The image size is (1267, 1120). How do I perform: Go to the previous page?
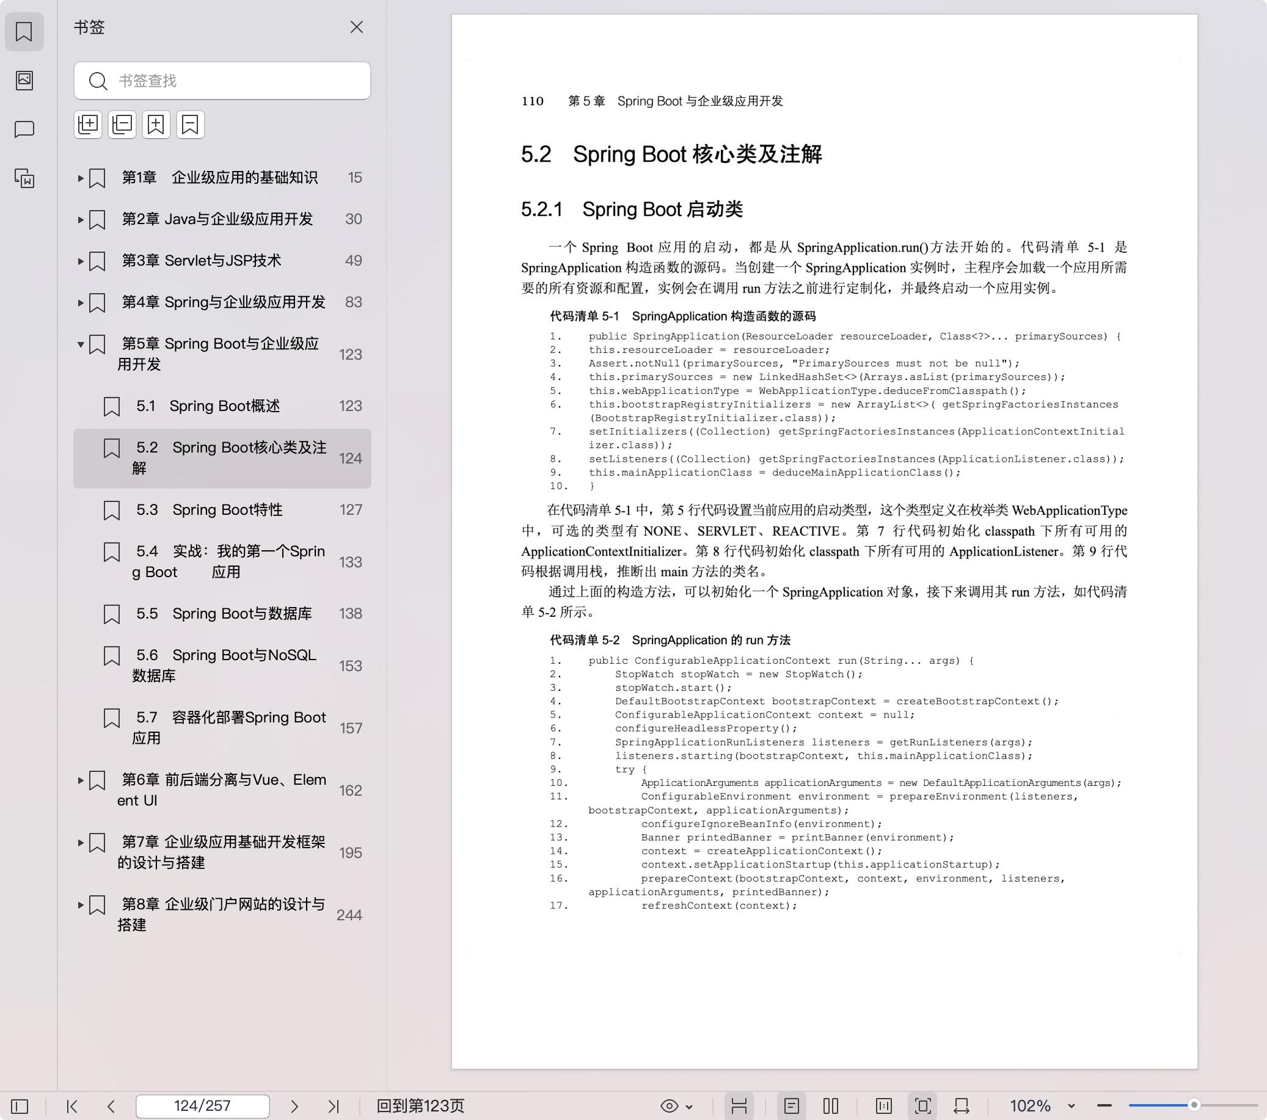coord(111,1107)
